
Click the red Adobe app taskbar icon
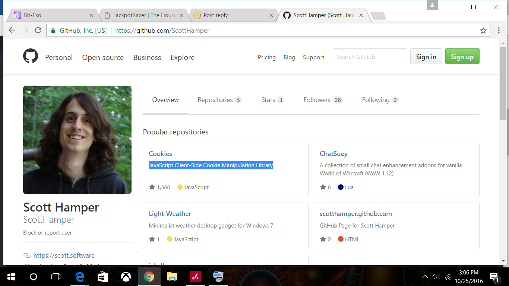click(x=195, y=277)
